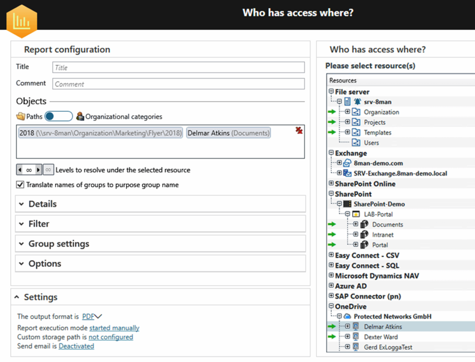Click the Delmar Atkins OneDrive user icon
Screen dimensions: 475x362
(x=356, y=327)
